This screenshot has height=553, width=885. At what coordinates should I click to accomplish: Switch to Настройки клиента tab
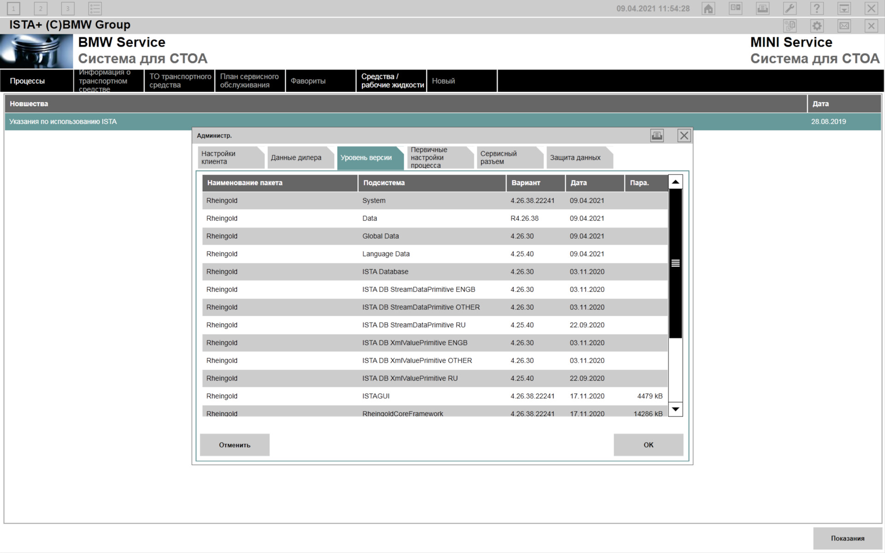pos(231,158)
